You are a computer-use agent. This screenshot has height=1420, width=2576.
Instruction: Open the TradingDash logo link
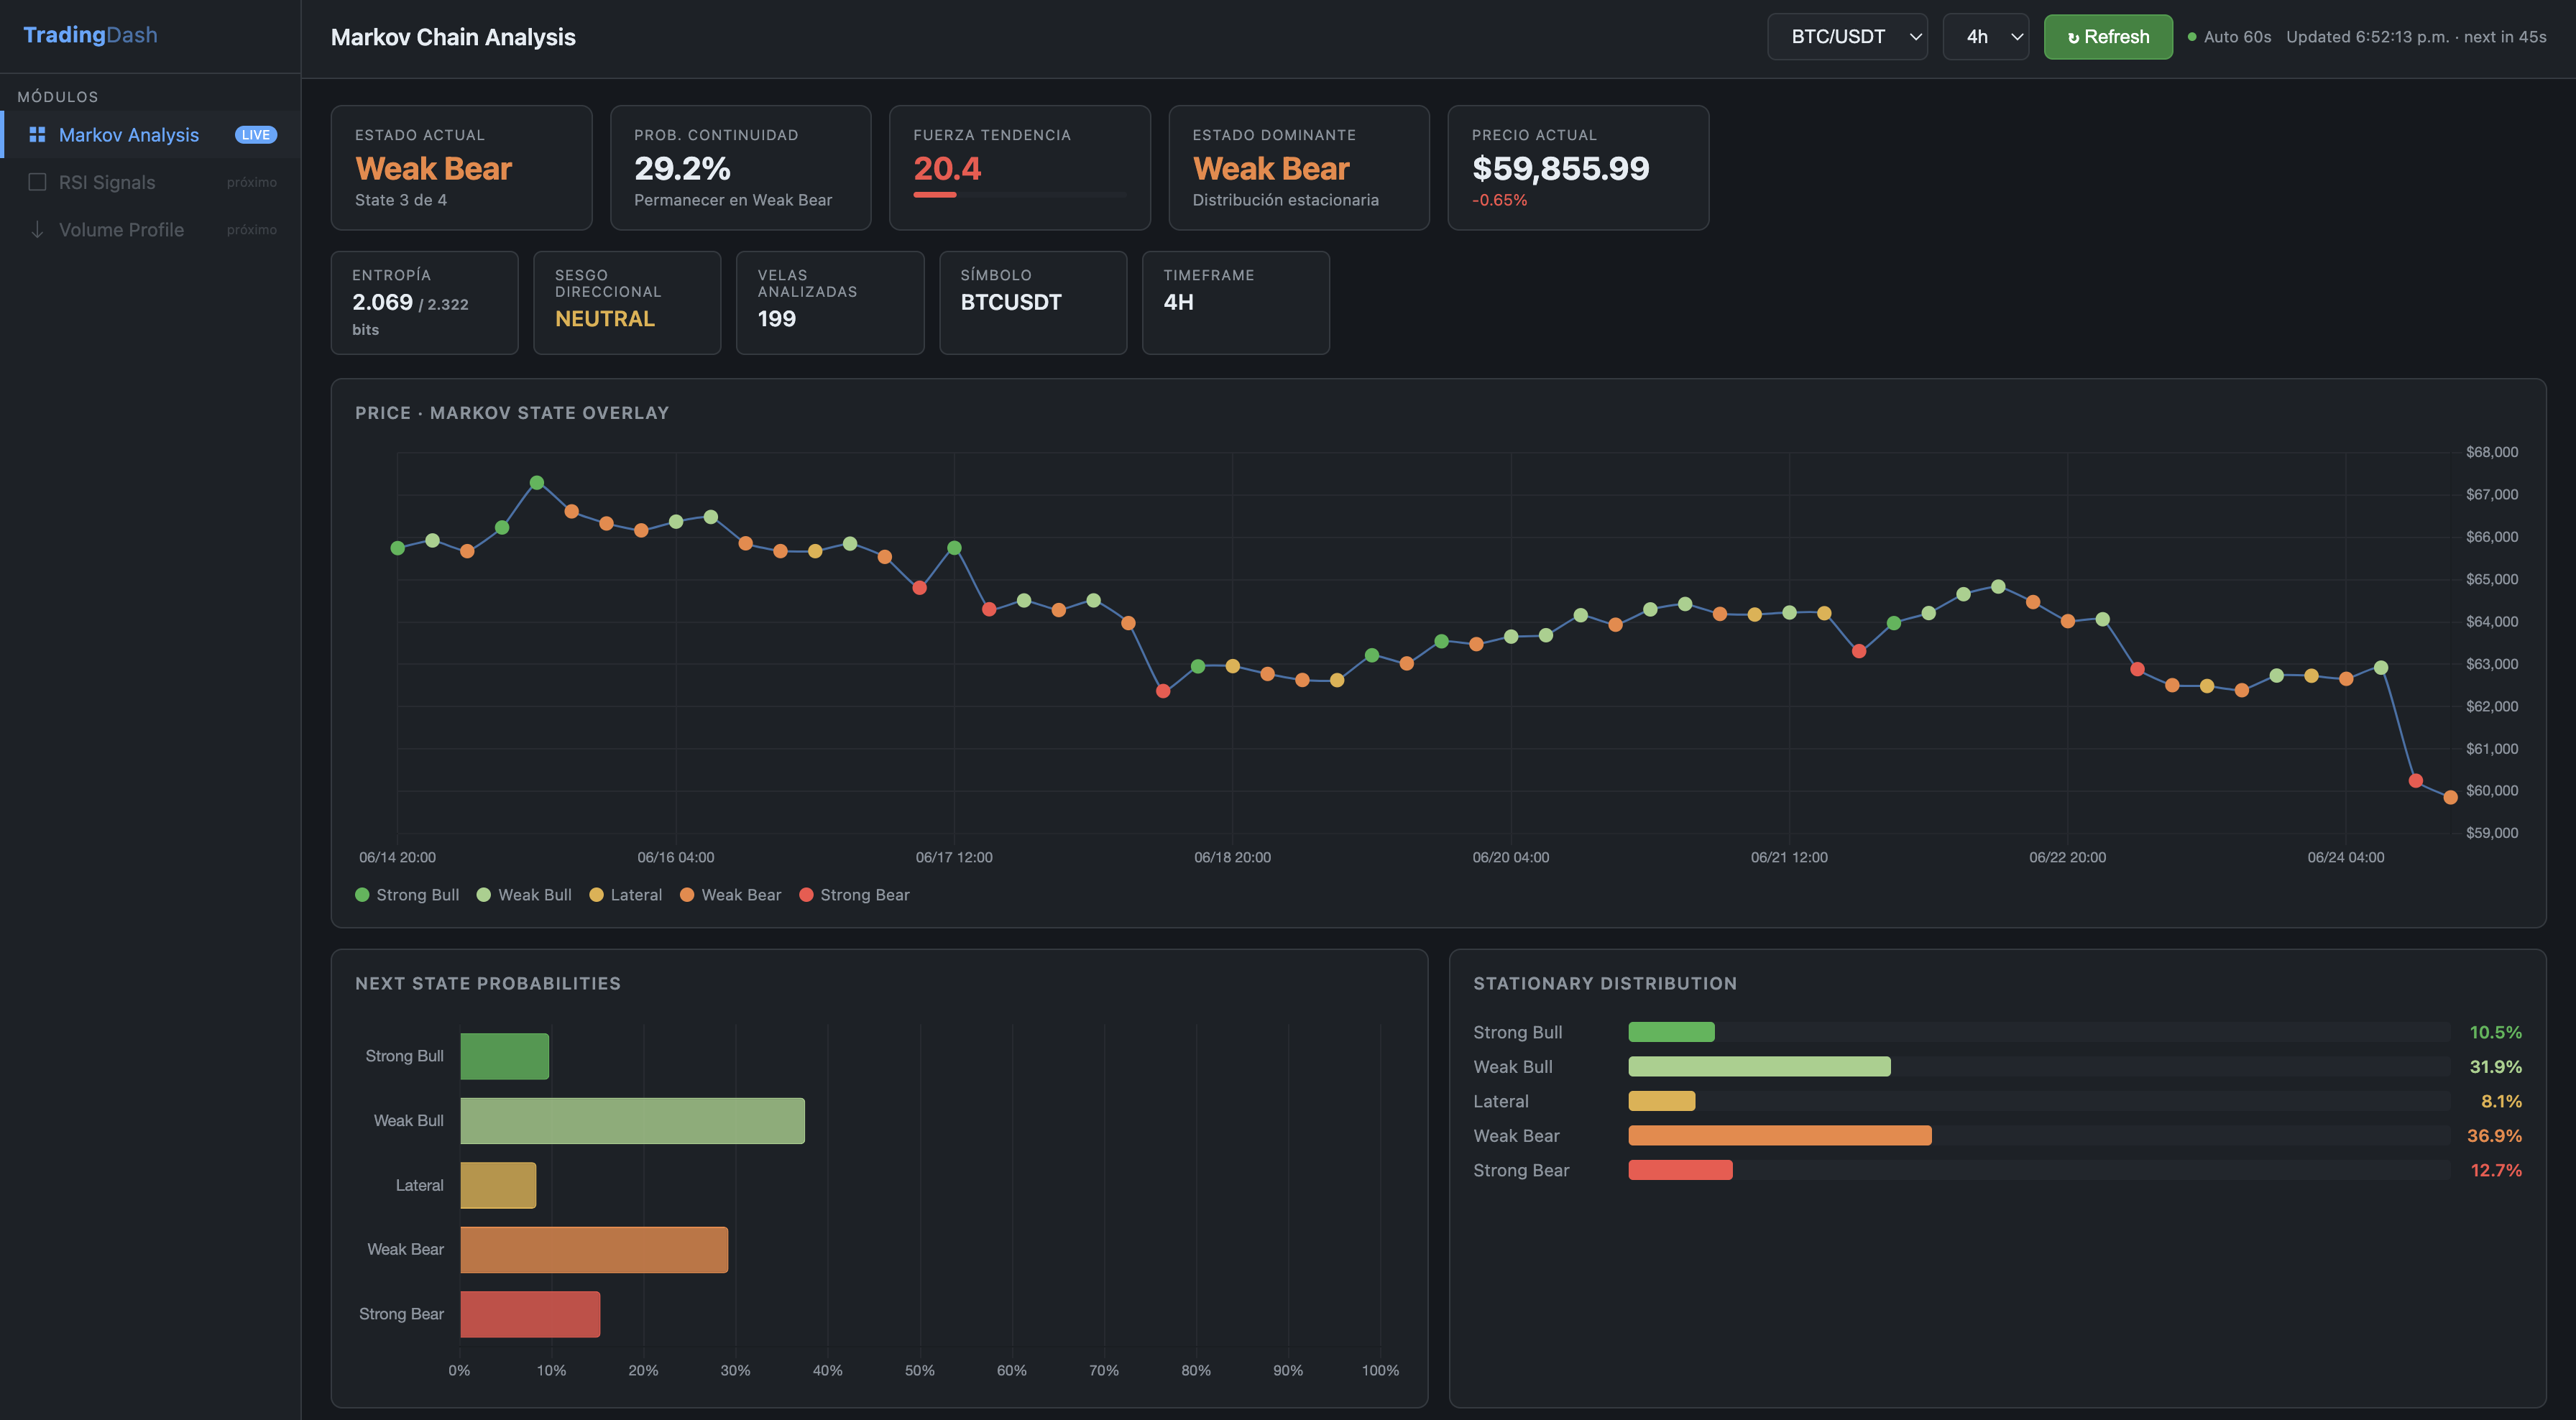point(90,35)
